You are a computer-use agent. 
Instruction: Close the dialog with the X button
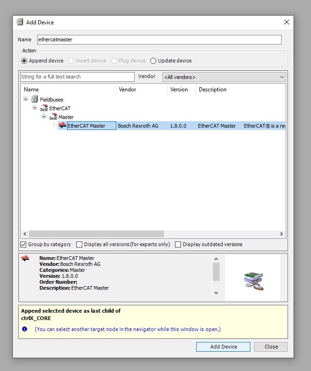click(x=286, y=22)
